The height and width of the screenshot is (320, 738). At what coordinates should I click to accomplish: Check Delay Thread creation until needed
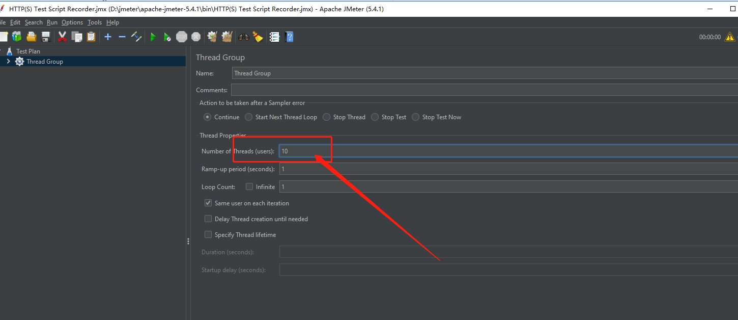tap(208, 219)
